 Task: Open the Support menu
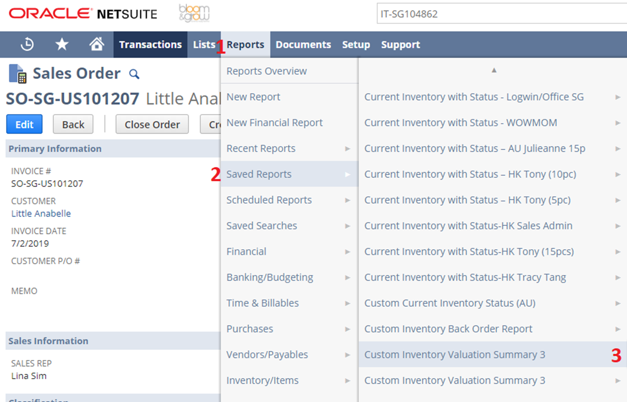click(x=400, y=45)
